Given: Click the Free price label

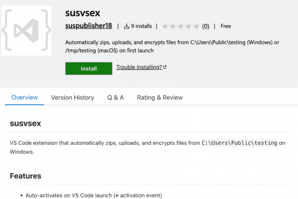Looking at the screenshot, I should tap(226, 26).
